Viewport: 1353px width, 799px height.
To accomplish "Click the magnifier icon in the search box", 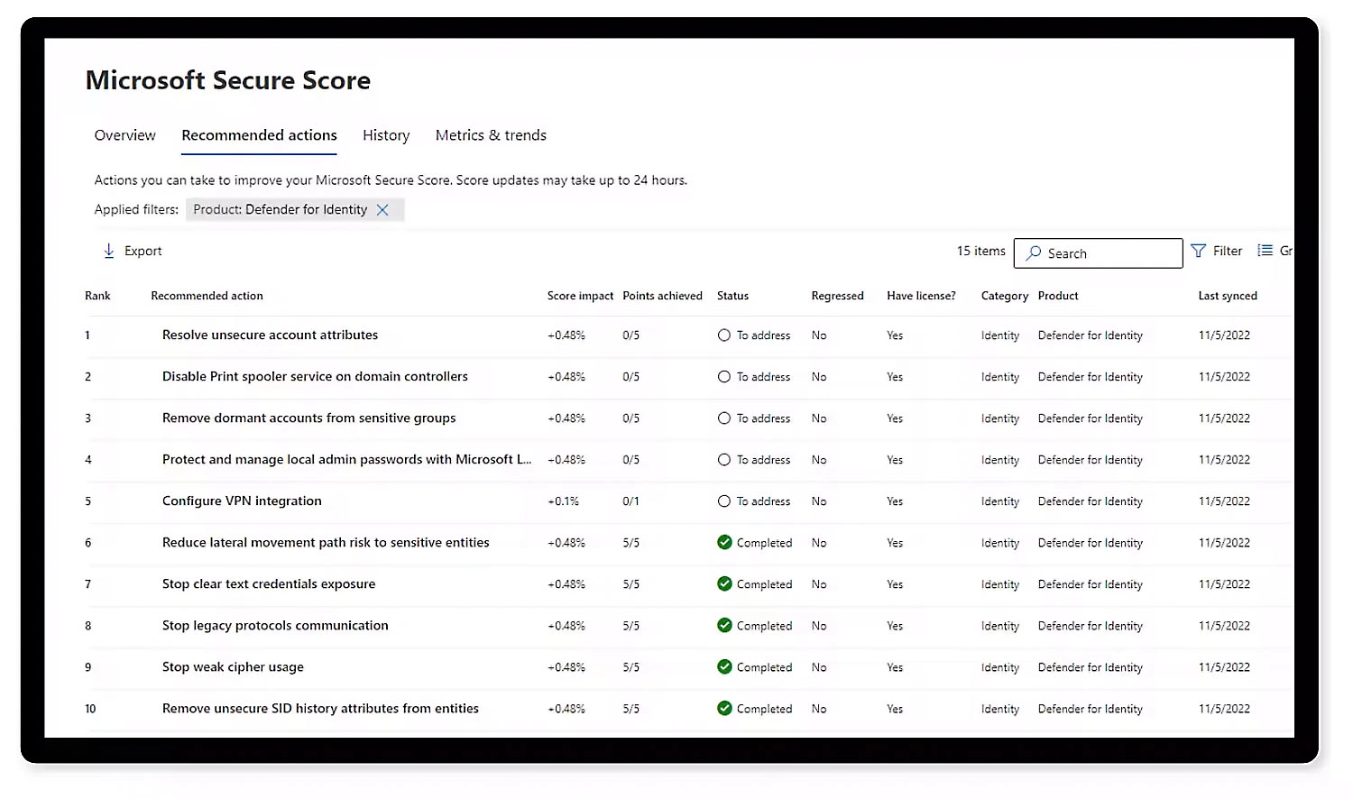I will (1034, 253).
